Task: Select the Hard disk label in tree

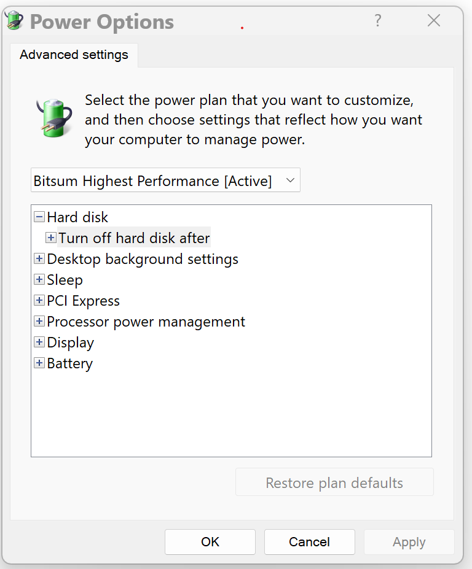Action: pos(77,217)
